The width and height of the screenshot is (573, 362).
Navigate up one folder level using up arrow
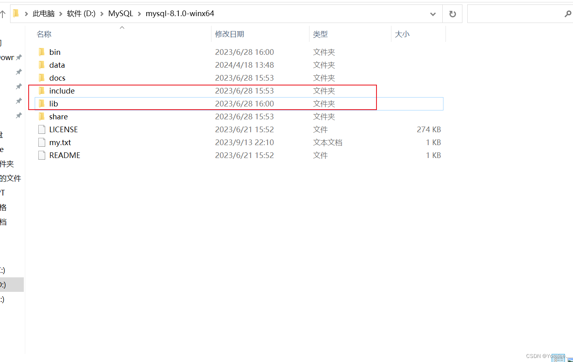coord(4,13)
